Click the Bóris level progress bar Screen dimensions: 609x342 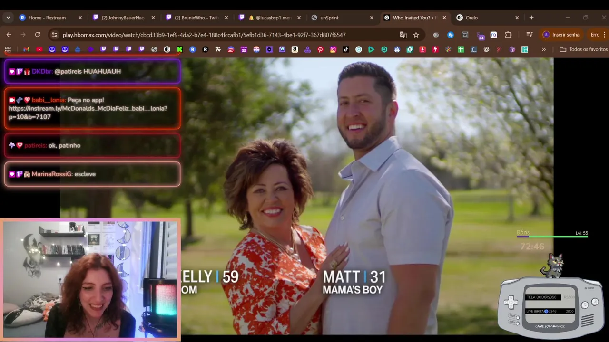pos(552,236)
